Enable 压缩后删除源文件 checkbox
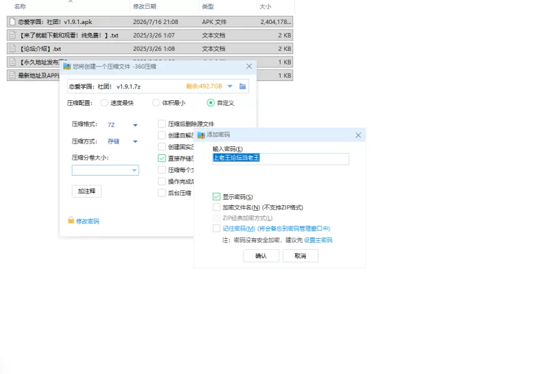Screen dimensions: 549x374 pyautogui.click(x=162, y=124)
